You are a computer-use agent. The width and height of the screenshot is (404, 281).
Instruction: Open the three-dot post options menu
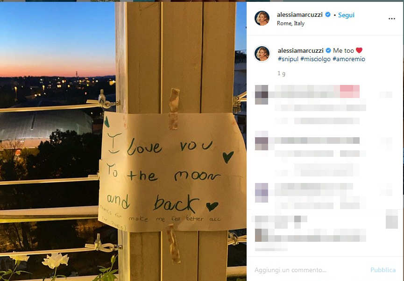[x=392, y=19]
